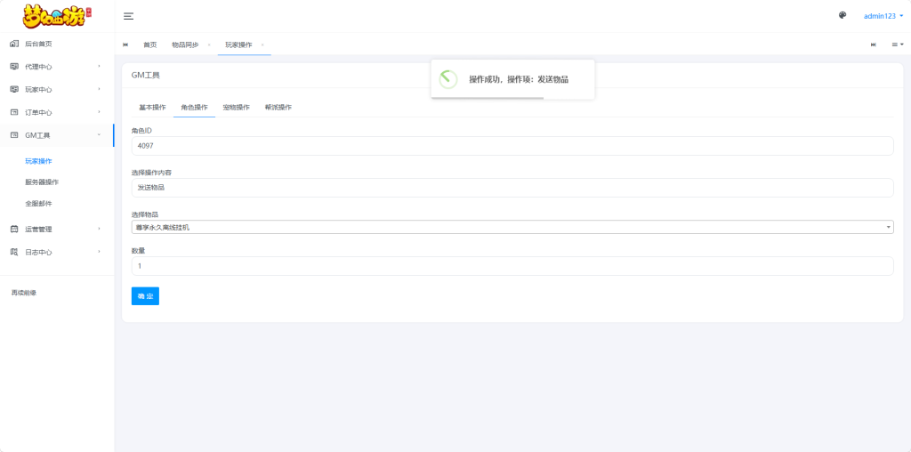The image size is (911, 452).
Task: Click the success notification spinner icon
Action: (x=448, y=79)
